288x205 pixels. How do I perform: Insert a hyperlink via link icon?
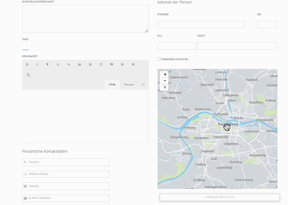pos(69,65)
